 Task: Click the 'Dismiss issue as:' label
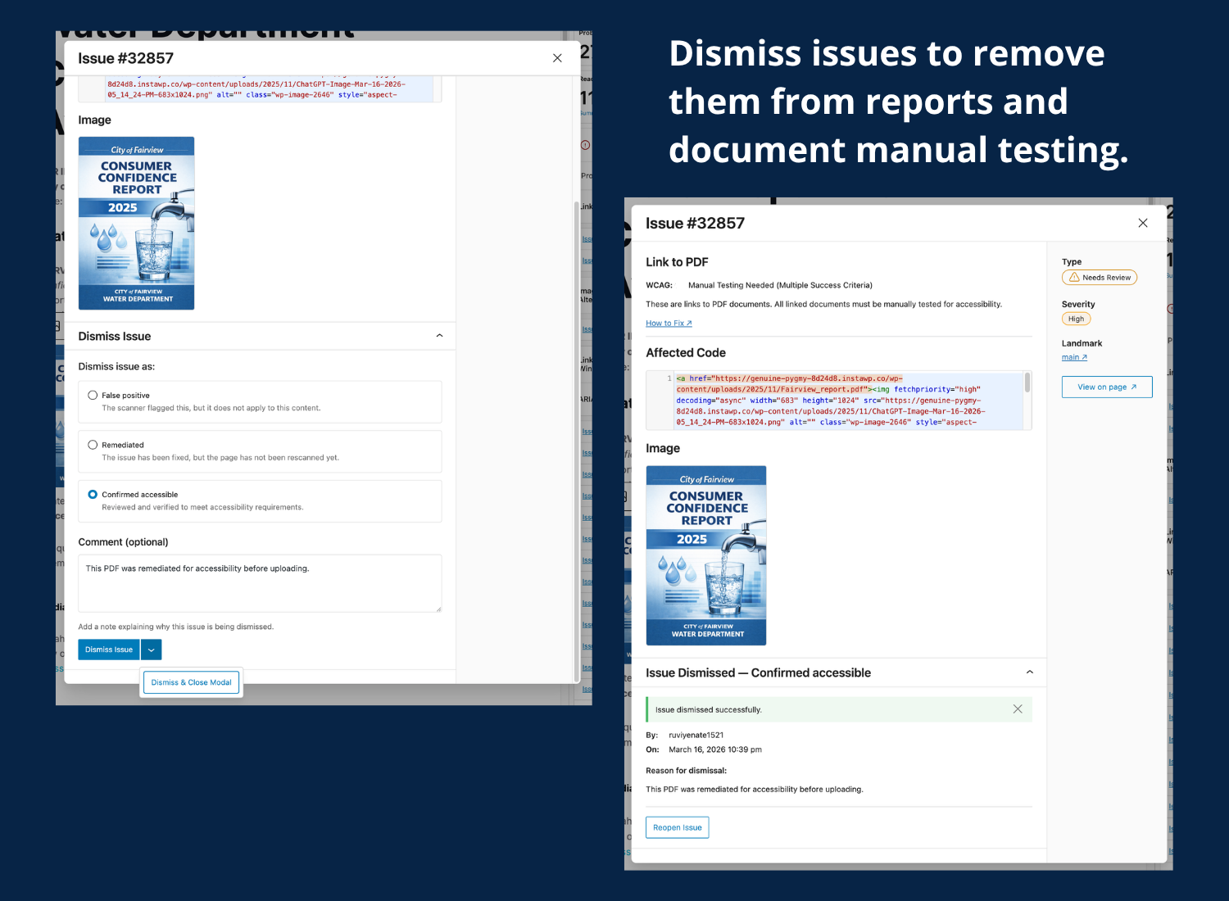(x=116, y=366)
